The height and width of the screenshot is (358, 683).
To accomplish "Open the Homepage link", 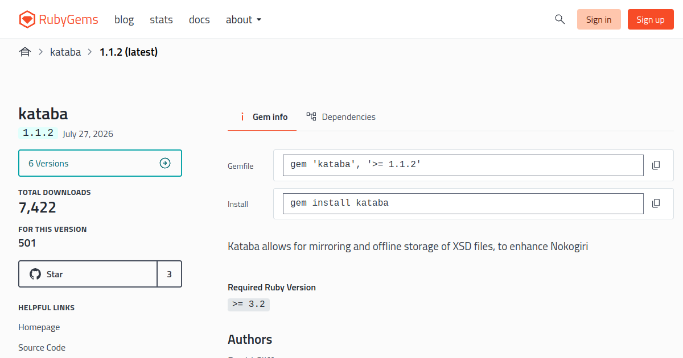I will (39, 327).
